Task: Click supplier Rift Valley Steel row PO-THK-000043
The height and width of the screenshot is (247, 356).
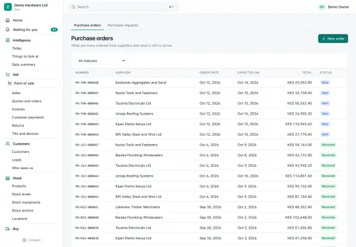Action: [x=139, y=135]
